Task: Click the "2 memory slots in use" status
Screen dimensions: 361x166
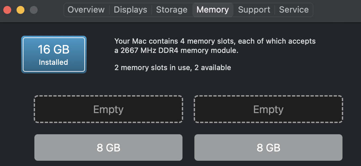Action: (173, 68)
